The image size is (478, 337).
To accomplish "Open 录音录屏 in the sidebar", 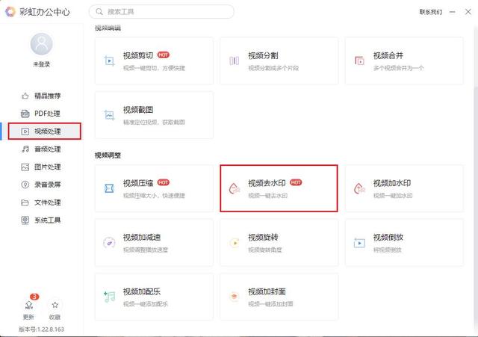I will [x=42, y=185].
